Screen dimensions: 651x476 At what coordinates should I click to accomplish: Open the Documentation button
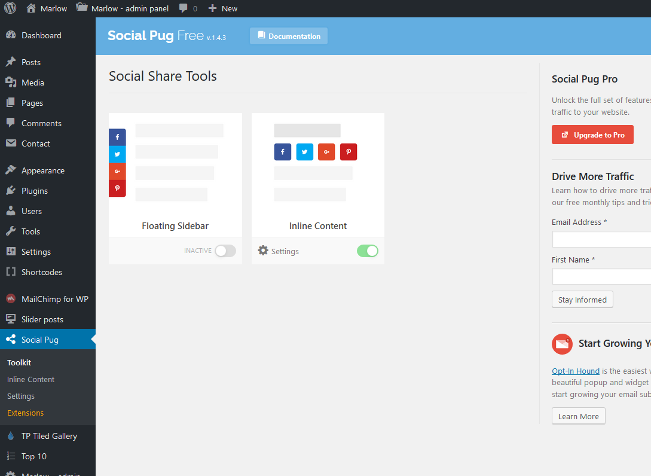coord(289,36)
